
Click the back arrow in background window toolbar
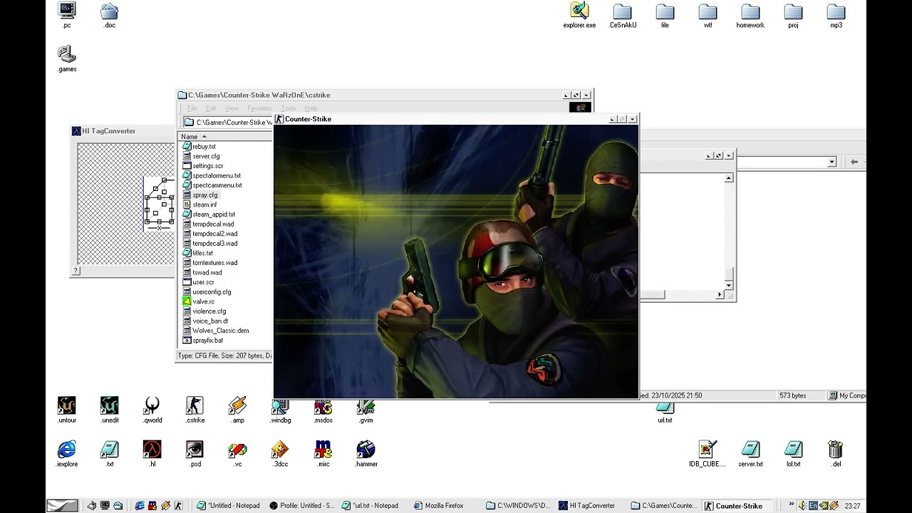[x=854, y=162]
